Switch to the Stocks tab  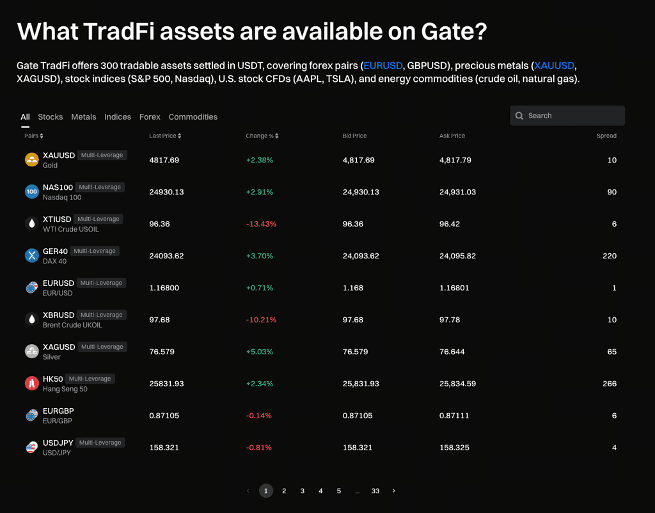pyautogui.click(x=51, y=117)
